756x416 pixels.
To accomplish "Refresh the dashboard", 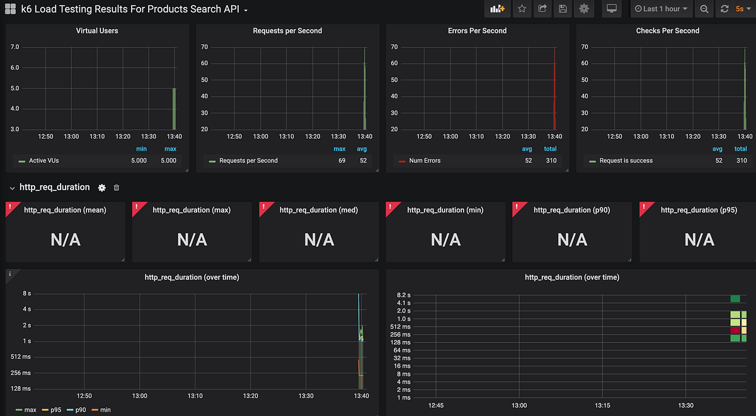I will pos(723,9).
